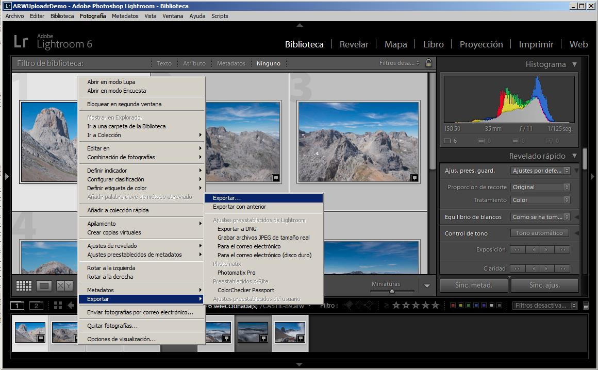Click Sinc. metad. button

474,285
